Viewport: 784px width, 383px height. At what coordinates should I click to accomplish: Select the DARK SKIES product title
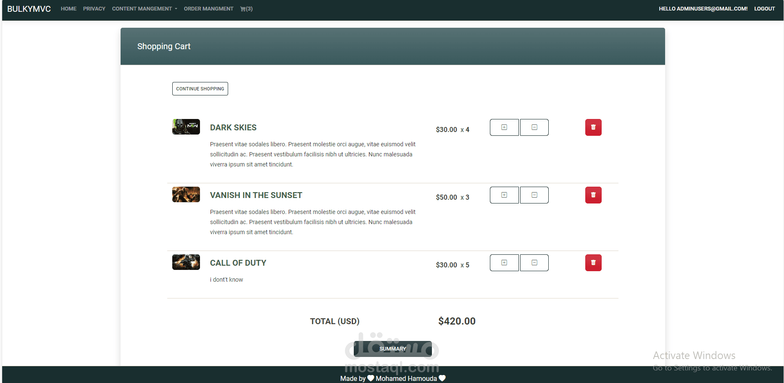coord(233,128)
